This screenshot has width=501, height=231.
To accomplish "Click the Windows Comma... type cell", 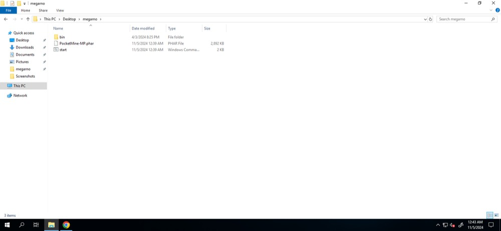I will point(183,50).
